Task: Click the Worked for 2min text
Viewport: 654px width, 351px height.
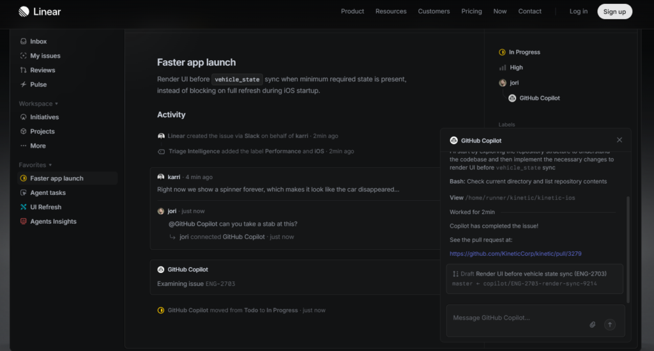Action: tap(472, 212)
